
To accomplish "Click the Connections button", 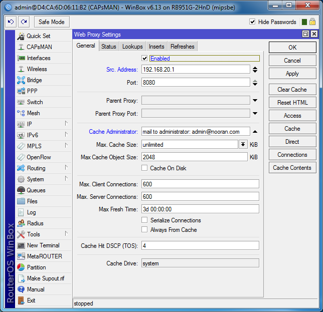I will [x=292, y=155].
